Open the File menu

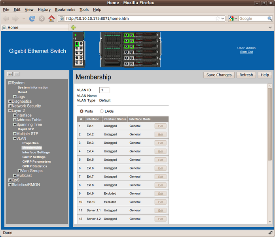tap(6, 9)
